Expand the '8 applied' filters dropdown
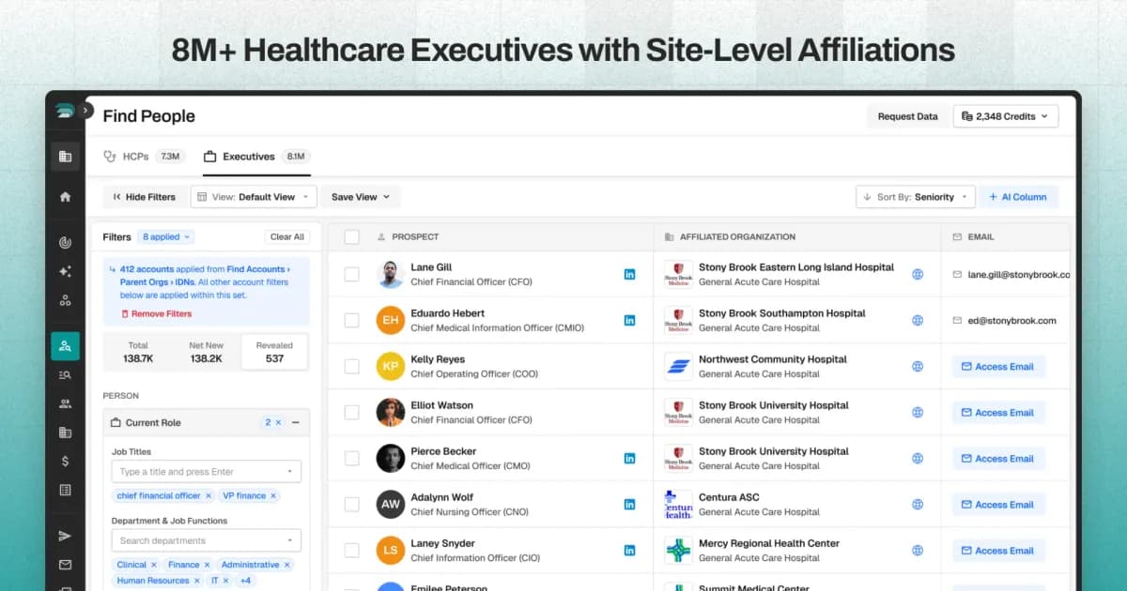 tap(166, 237)
